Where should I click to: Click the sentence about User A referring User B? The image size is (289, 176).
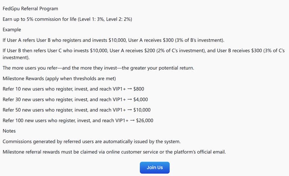coord(113,40)
